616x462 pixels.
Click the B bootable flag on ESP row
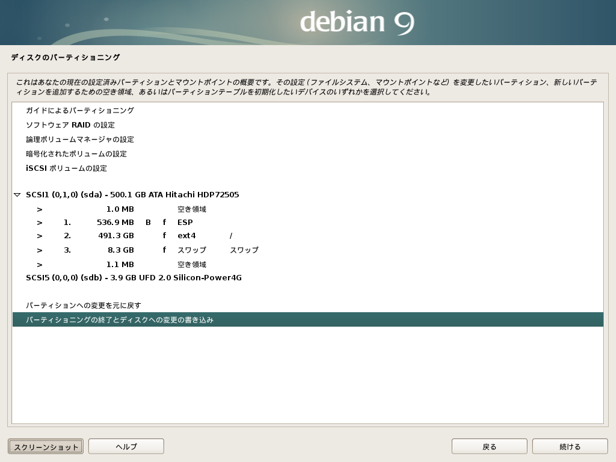[148, 223]
